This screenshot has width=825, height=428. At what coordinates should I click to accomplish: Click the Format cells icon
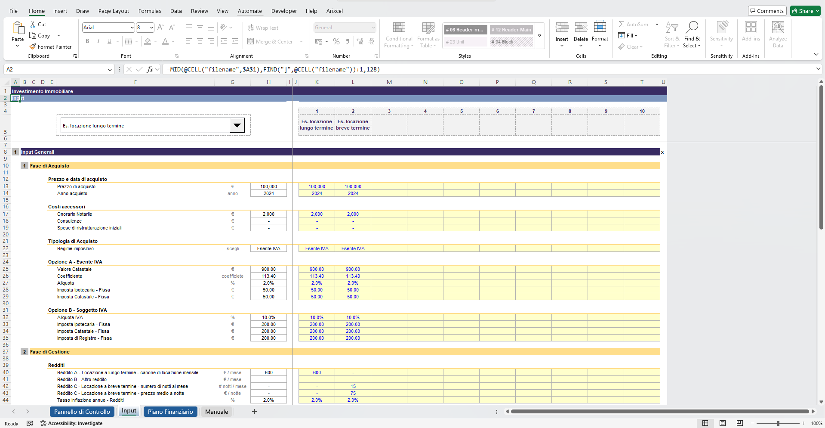tap(600, 27)
